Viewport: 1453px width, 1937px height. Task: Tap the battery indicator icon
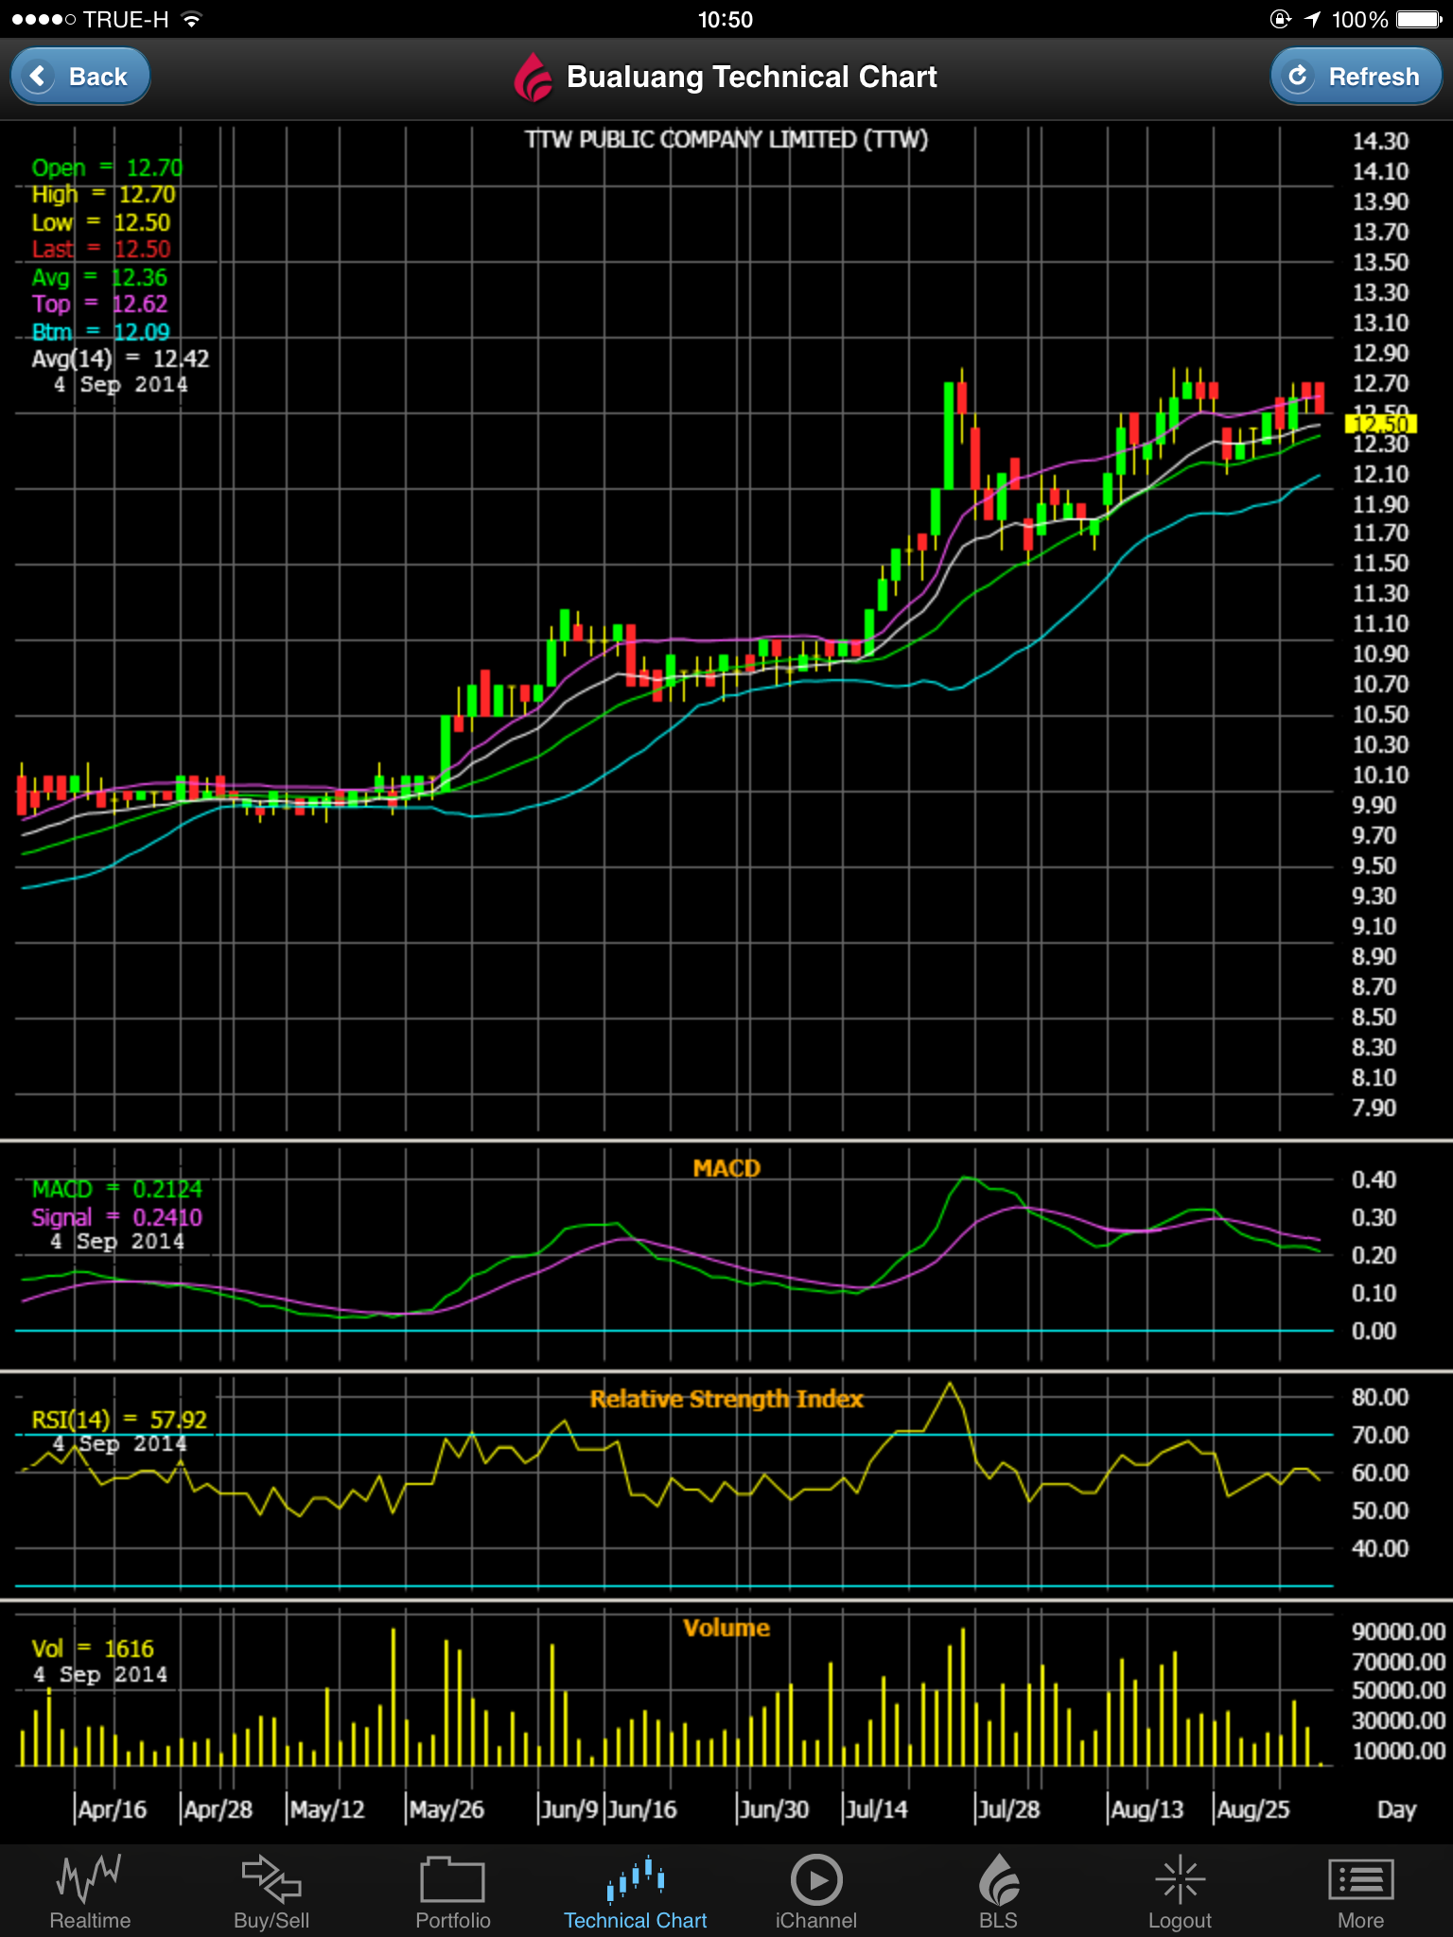(x=1419, y=19)
